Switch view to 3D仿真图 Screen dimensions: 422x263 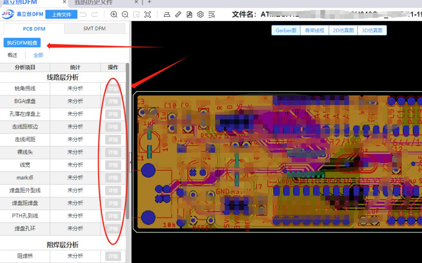pyautogui.click(x=372, y=30)
